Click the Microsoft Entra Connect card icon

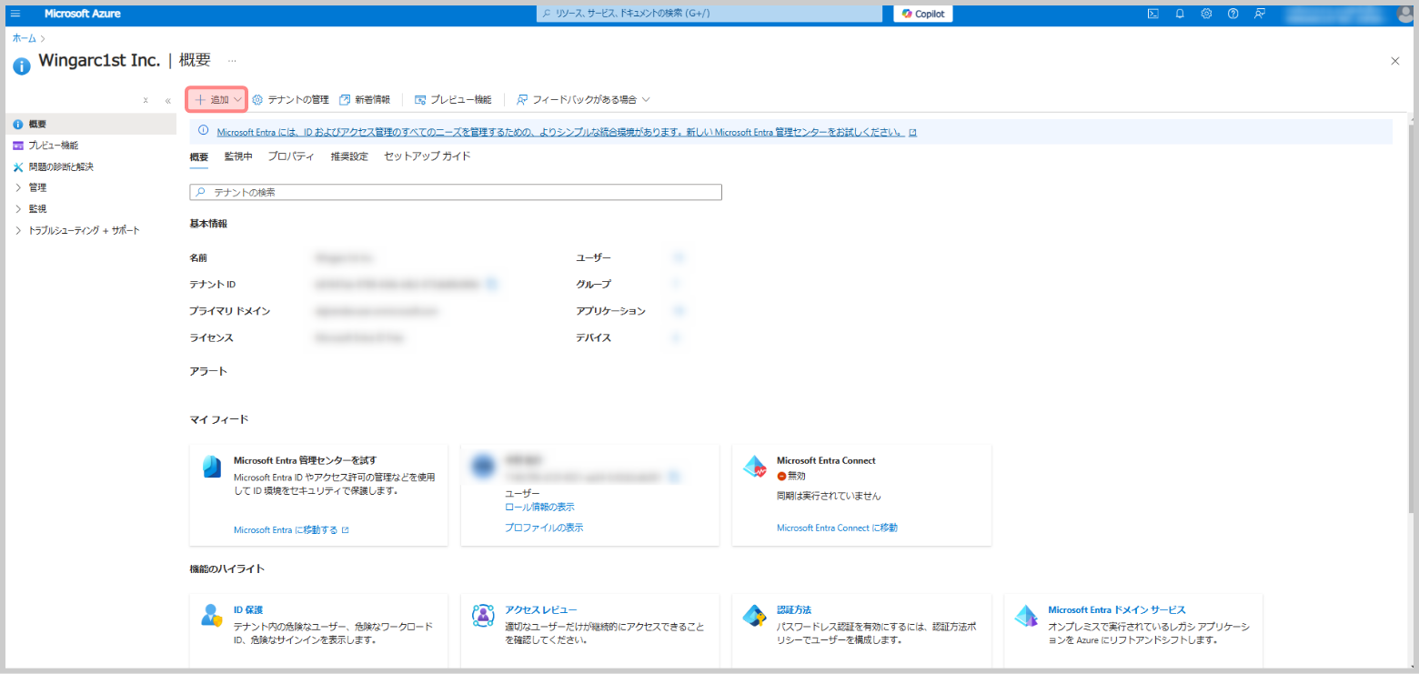(x=755, y=467)
